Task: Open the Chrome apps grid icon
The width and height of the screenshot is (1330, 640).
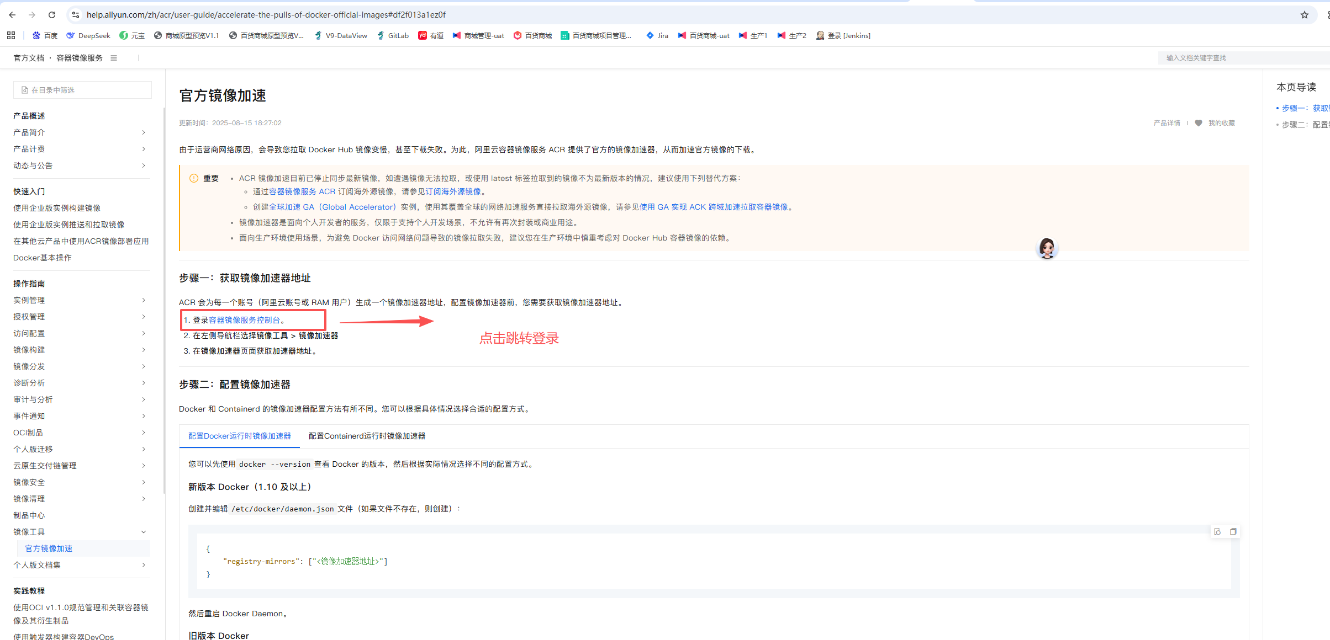Action: pyautogui.click(x=11, y=35)
